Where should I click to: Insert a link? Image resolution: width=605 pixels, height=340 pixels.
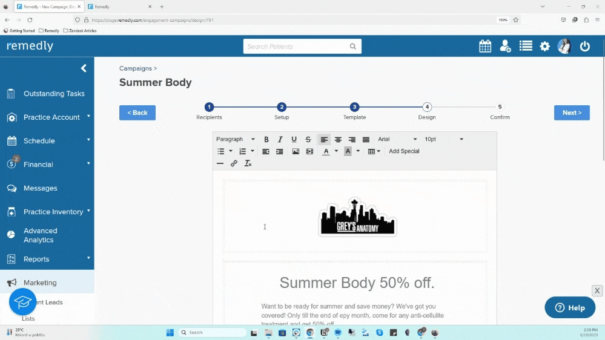point(234,163)
